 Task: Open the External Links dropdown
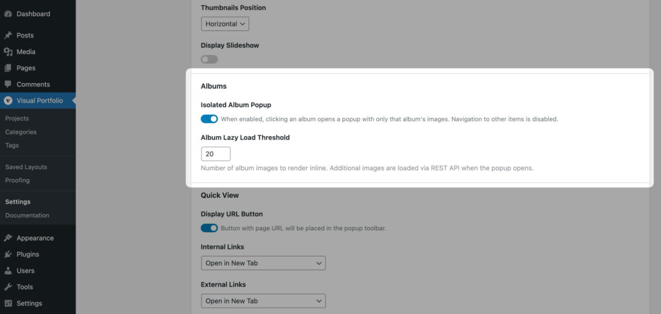click(x=263, y=301)
